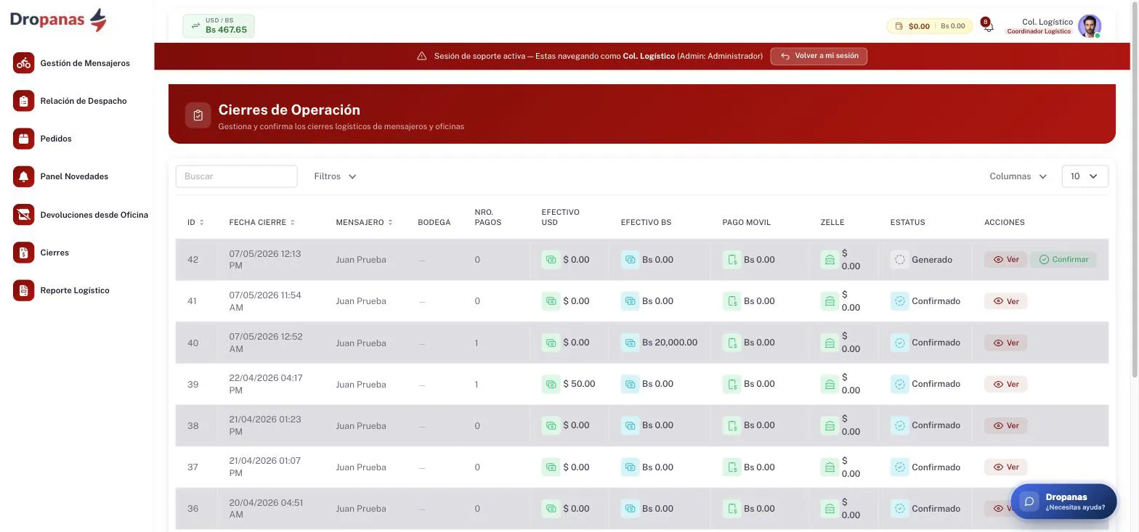Open Panel Novedades menu item

coord(74,176)
